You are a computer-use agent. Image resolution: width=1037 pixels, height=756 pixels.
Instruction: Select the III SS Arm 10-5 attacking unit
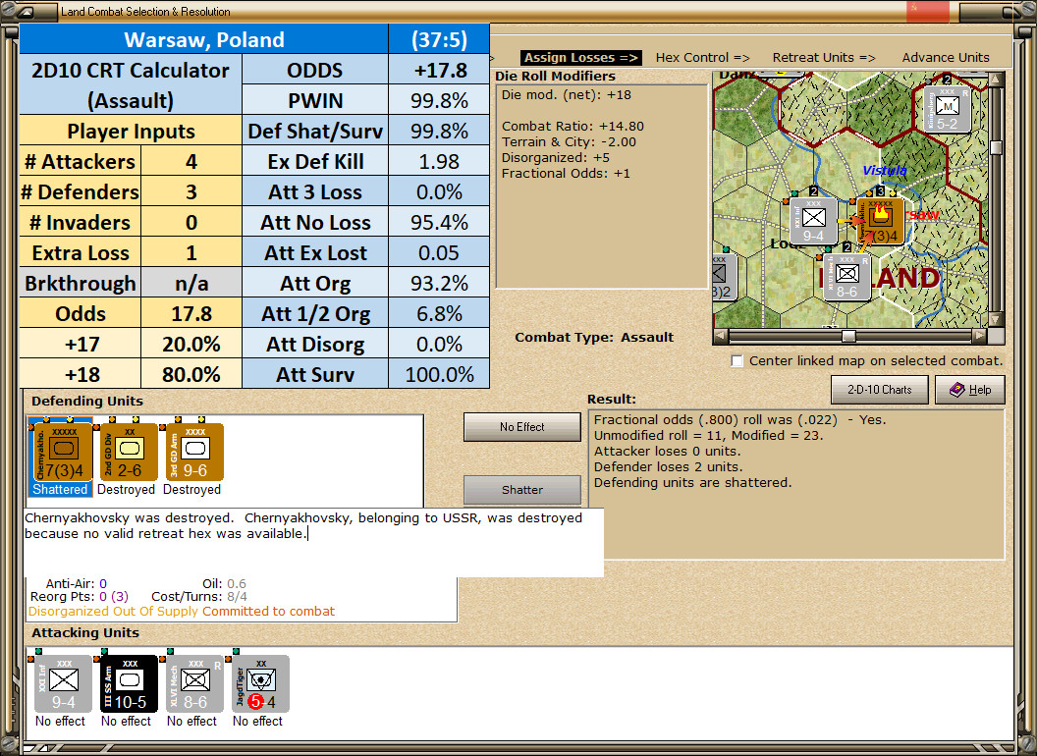128,684
